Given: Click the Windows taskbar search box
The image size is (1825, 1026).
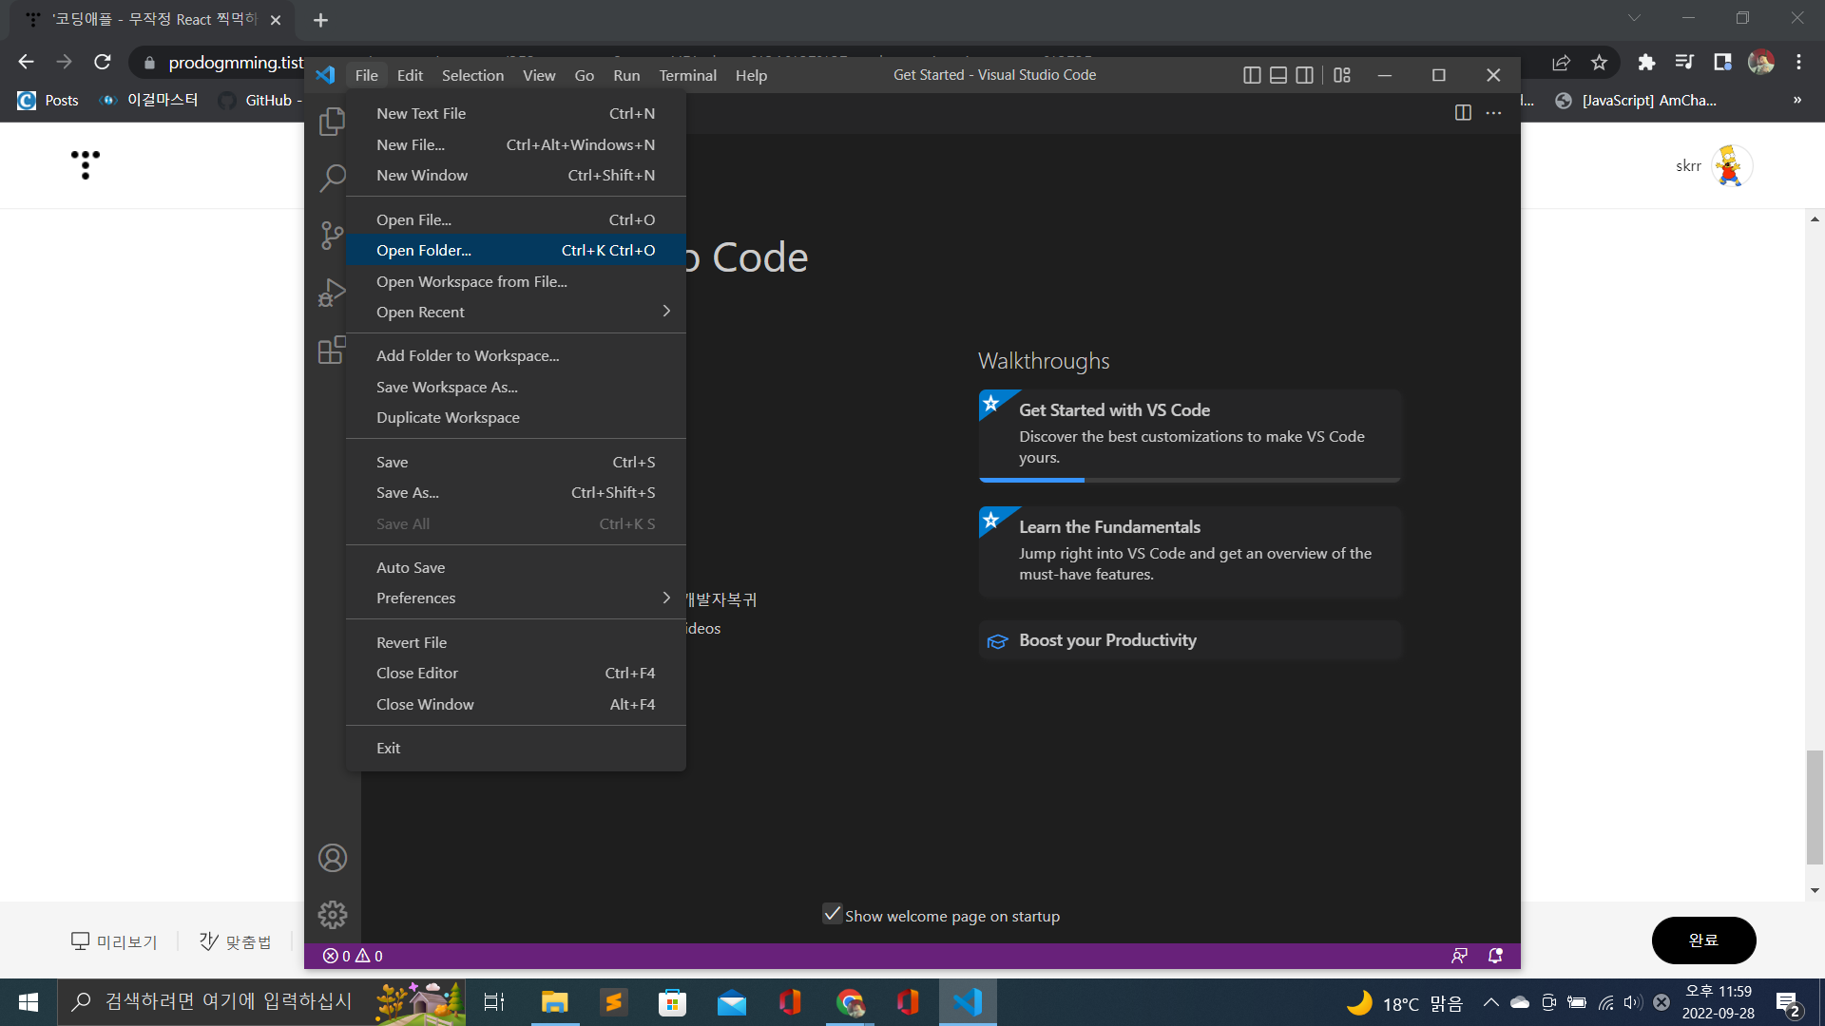Looking at the screenshot, I should coord(261,1002).
